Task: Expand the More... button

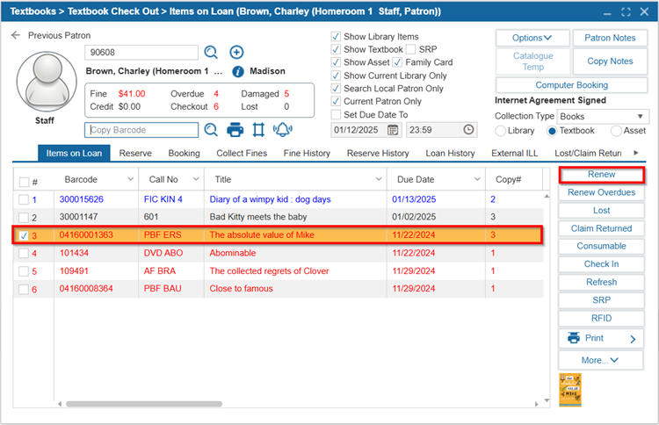Action: [601, 360]
